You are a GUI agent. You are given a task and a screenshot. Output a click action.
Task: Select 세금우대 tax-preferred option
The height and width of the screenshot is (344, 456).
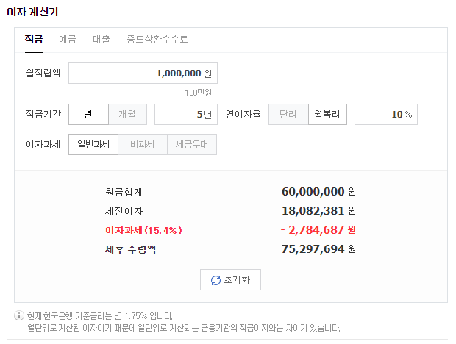tap(192, 144)
